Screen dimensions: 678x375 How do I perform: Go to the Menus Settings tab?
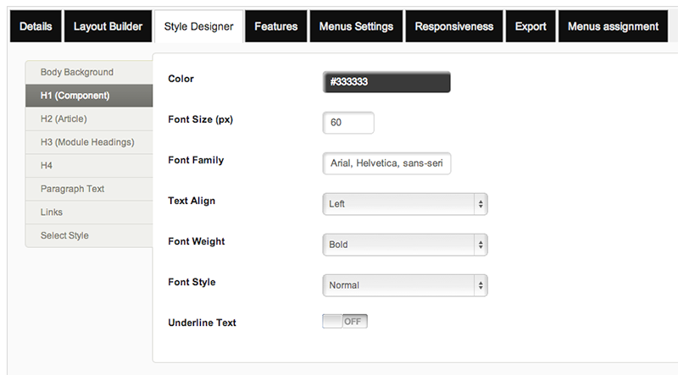(x=356, y=26)
